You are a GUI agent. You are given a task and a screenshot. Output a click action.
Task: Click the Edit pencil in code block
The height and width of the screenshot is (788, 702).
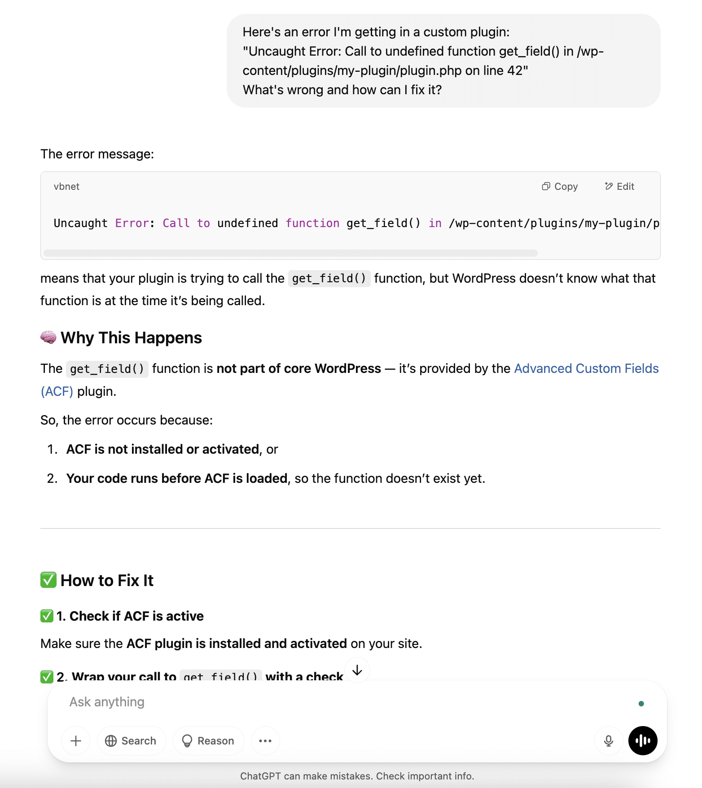(609, 186)
